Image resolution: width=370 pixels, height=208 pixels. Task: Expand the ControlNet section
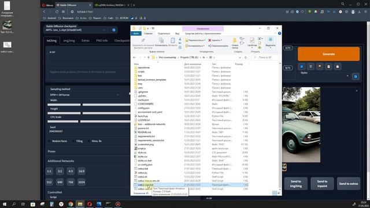coord(55,192)
